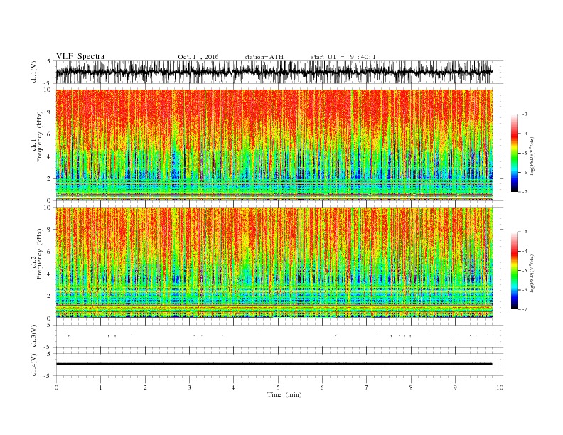Click time axis tick label "2"

click(145, 387)
